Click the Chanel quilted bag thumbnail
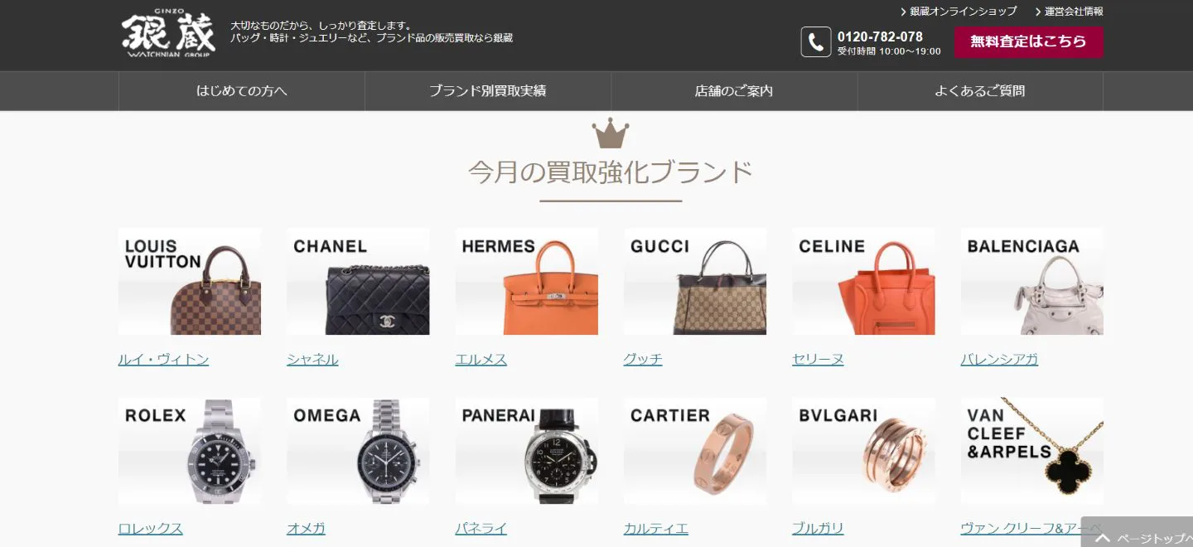 (358, 282)
